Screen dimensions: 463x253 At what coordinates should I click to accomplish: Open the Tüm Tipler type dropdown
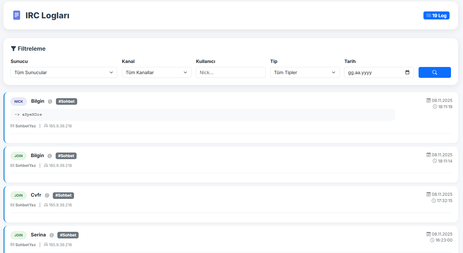pos(305,72)
